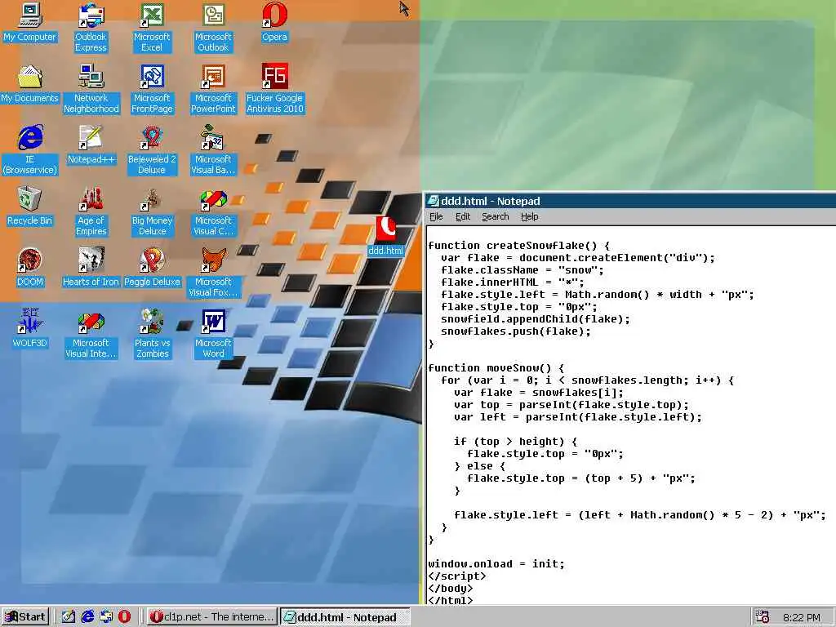Click the line 'snowflakes.push(flake);'
836x627 pixels.
tap(516, 331)
